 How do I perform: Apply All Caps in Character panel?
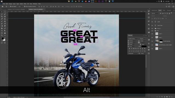(x=134, y=49)
